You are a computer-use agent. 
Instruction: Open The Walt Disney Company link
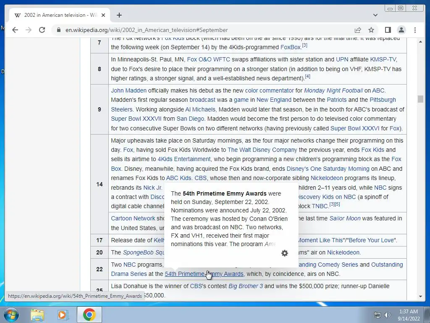click(262, 150)
